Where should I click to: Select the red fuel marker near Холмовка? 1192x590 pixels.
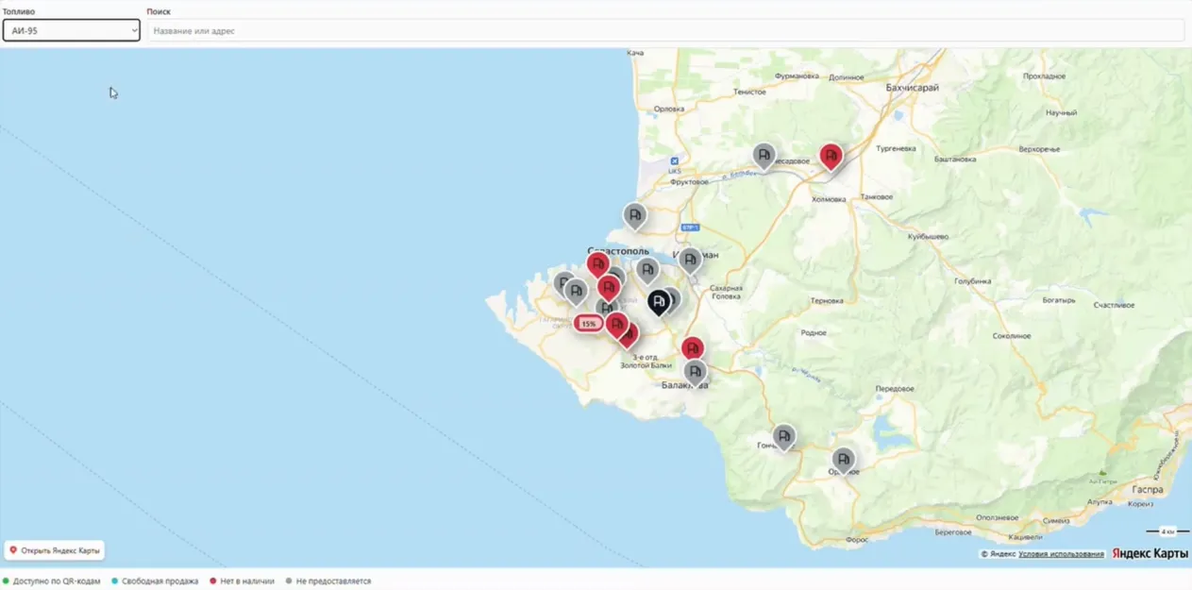tap(831, 156)
